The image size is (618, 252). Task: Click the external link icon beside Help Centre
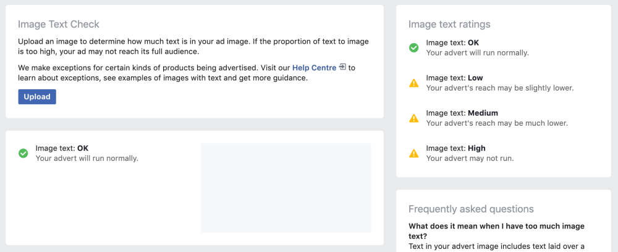[342, 67]
